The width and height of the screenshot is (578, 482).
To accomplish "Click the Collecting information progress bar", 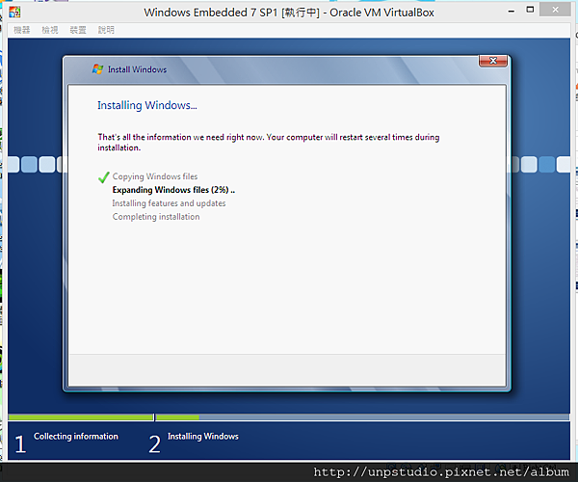I will pos(81,417).
